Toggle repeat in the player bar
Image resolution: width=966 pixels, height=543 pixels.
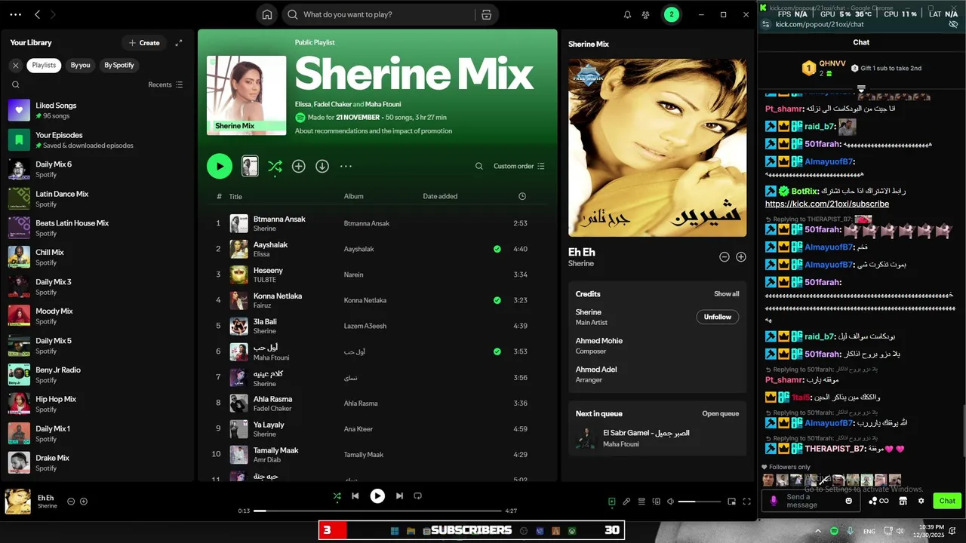click(x=417, y=496)
